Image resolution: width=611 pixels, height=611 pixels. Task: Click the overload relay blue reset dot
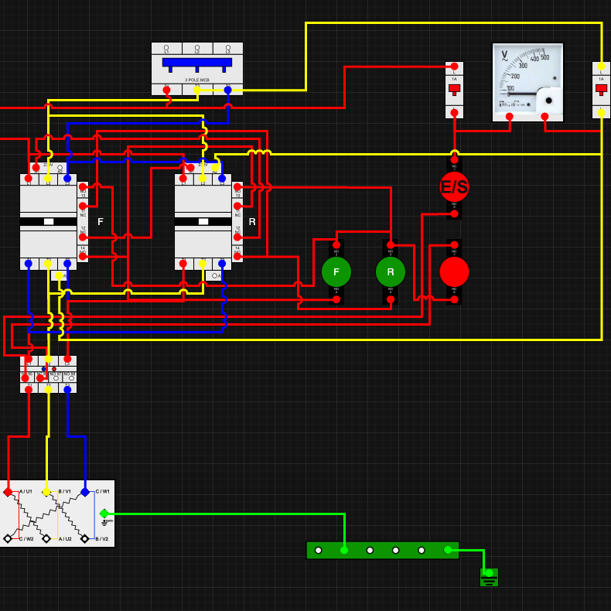tap(43, 369)
